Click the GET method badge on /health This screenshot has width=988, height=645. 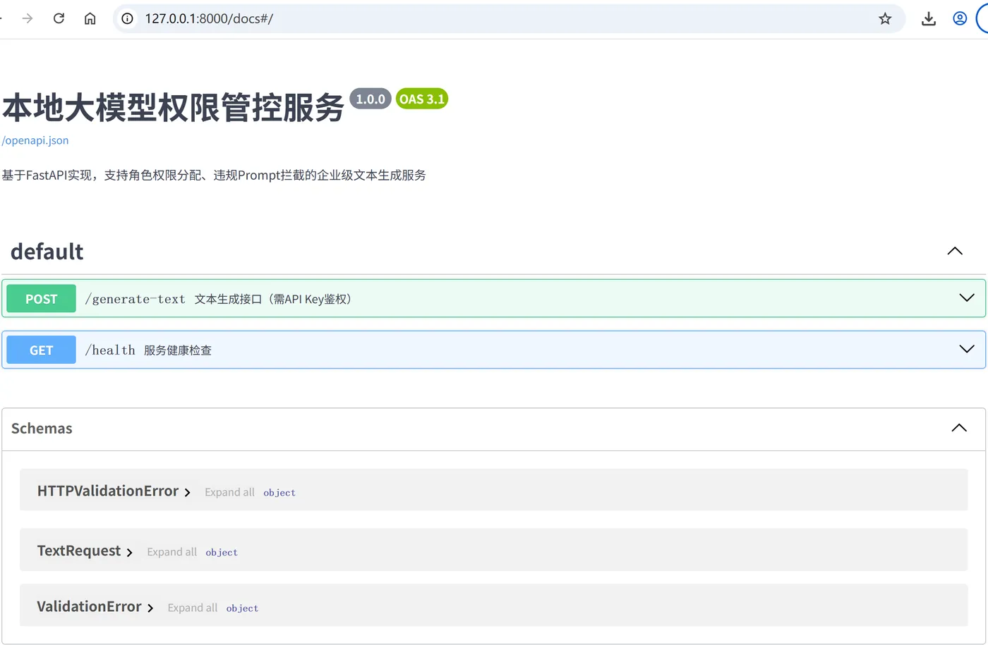(x=40, y=350)
